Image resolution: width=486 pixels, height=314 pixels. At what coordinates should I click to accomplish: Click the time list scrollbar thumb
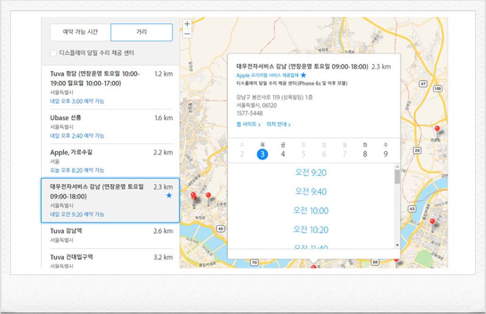397,177
